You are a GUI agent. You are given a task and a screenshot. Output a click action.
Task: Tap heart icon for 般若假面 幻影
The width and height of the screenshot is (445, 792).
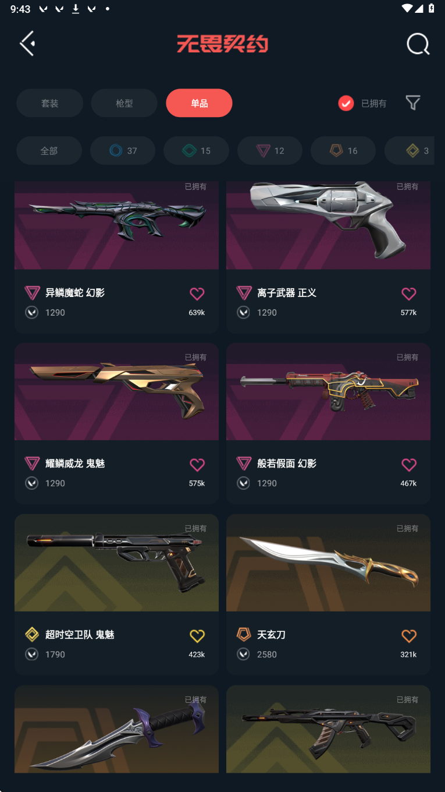point(409,464)
